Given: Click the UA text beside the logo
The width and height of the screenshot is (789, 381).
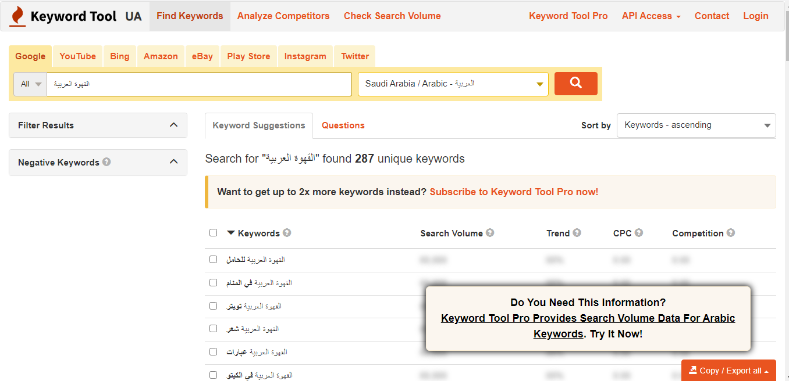Looking at the screenshot, I should (x=133, y=16).
